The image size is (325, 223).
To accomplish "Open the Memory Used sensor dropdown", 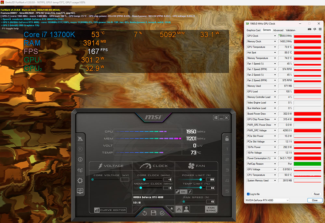I will point(275,86).
